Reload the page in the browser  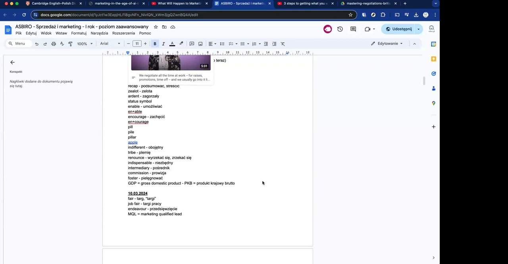(24, 15)
